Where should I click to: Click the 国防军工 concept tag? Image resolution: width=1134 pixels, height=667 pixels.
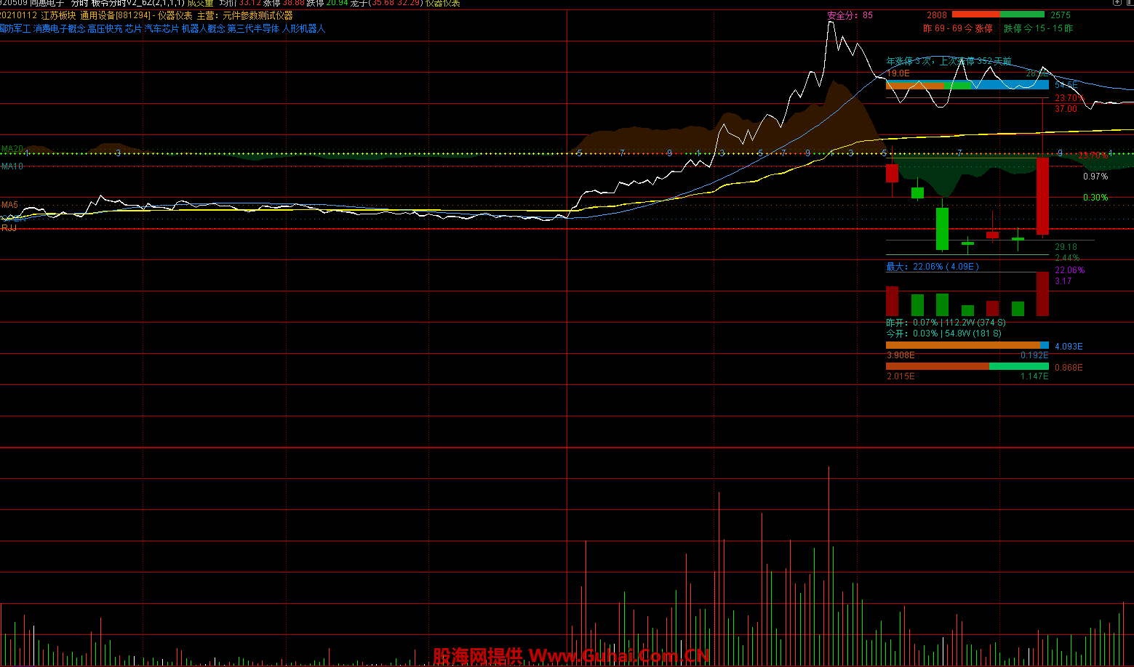(15, 29)
